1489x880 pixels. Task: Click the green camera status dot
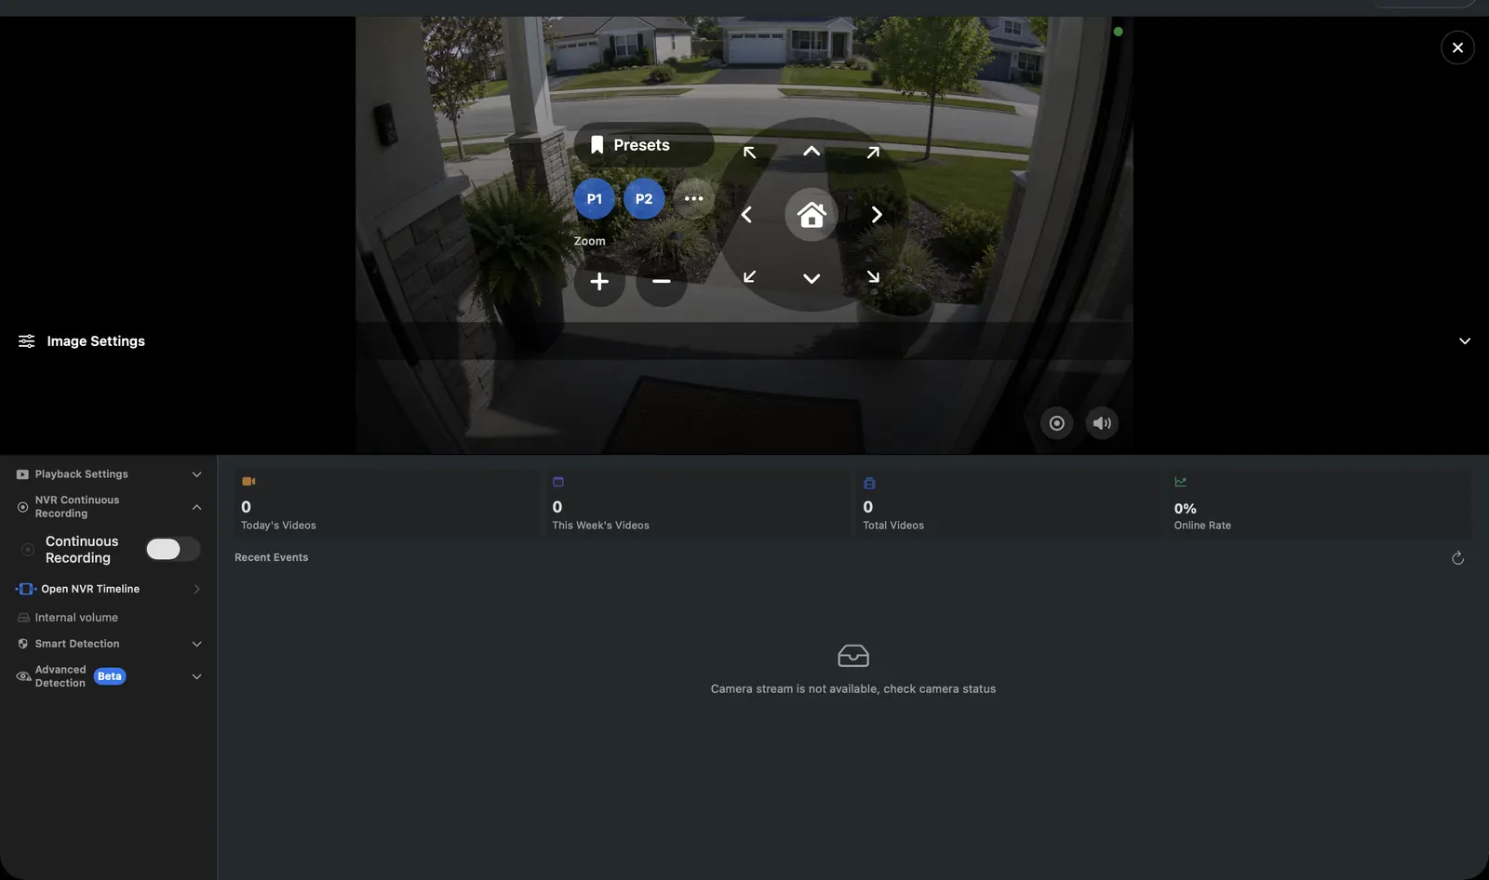pyautogui.click(x=1118, y=32)
